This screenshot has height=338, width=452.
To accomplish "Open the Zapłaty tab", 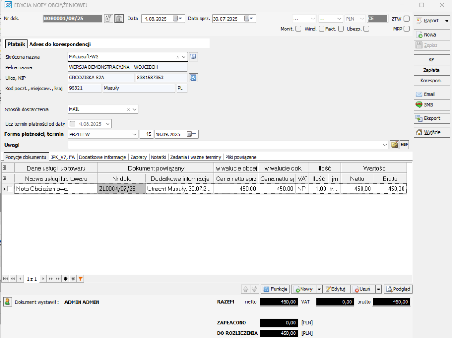I will pyautogui.click(x=139, y=157).
